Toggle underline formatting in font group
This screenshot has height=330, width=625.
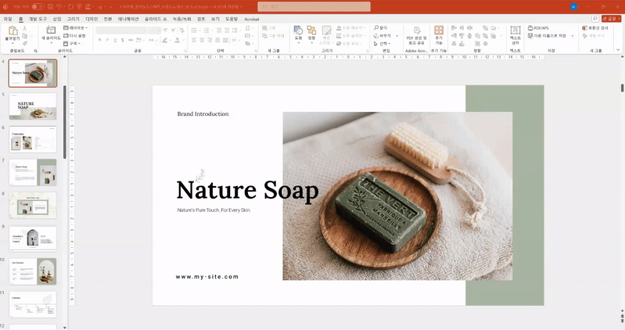point(115,40)
